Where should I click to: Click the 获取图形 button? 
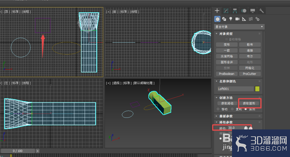pyautogui.click(x=249, y=103)
